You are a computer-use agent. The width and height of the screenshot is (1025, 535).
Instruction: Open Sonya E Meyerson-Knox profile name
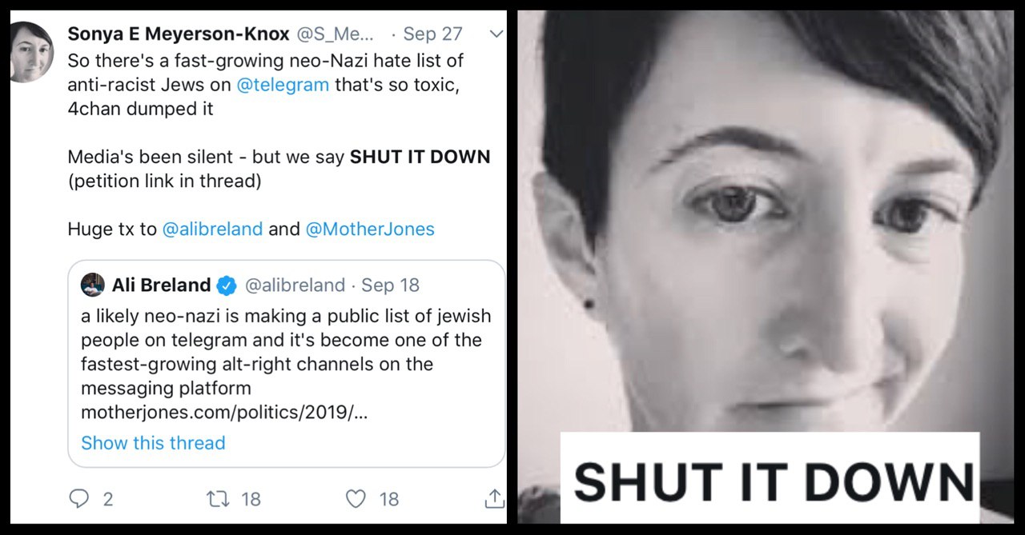[x=179, y=34]
